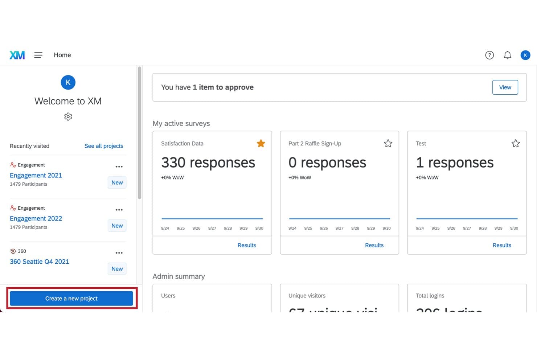537x358 pixels.
Task: Open the help question mark icon
Action: tap(489, 55)
